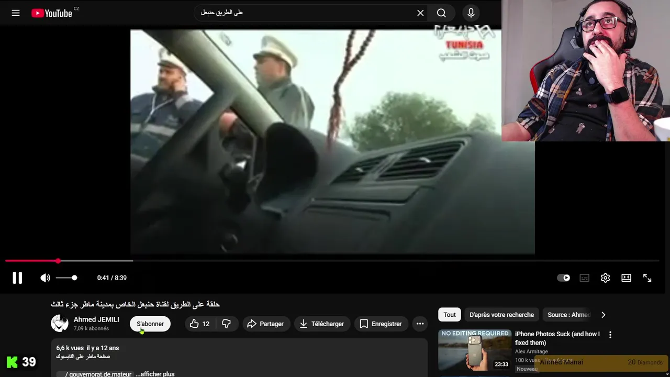Start voice search with the microphone

(x=471, y=13)
